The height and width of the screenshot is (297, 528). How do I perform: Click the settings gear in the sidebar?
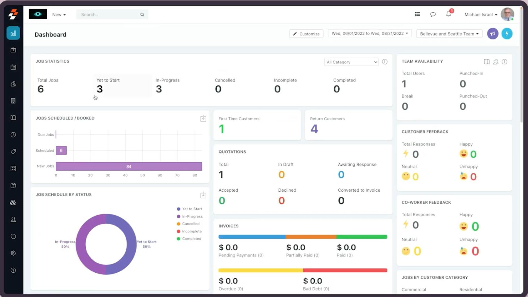click(13, 253)
